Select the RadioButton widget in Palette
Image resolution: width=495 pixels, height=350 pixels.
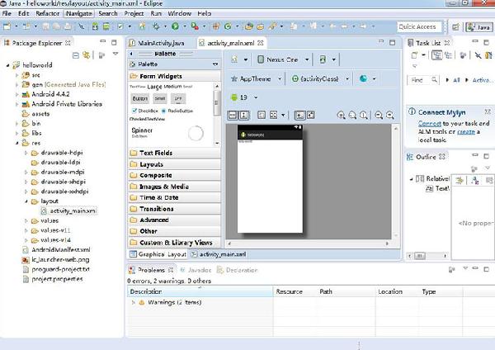tap(177, 111)
